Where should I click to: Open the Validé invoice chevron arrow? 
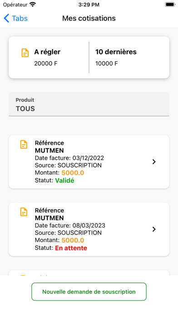[154, 162]
